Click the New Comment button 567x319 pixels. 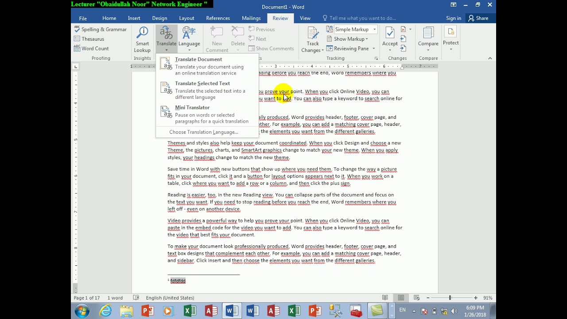tap(217, 39)
